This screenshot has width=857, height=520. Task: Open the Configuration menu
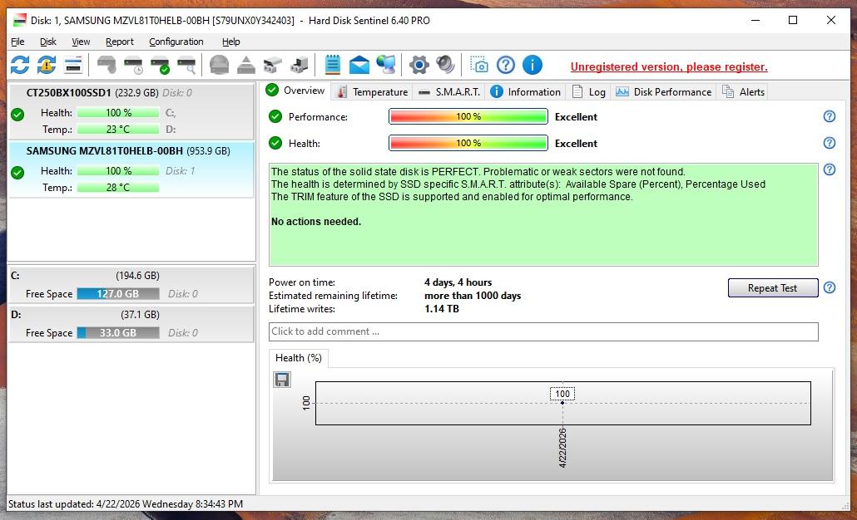pos(176,42)
